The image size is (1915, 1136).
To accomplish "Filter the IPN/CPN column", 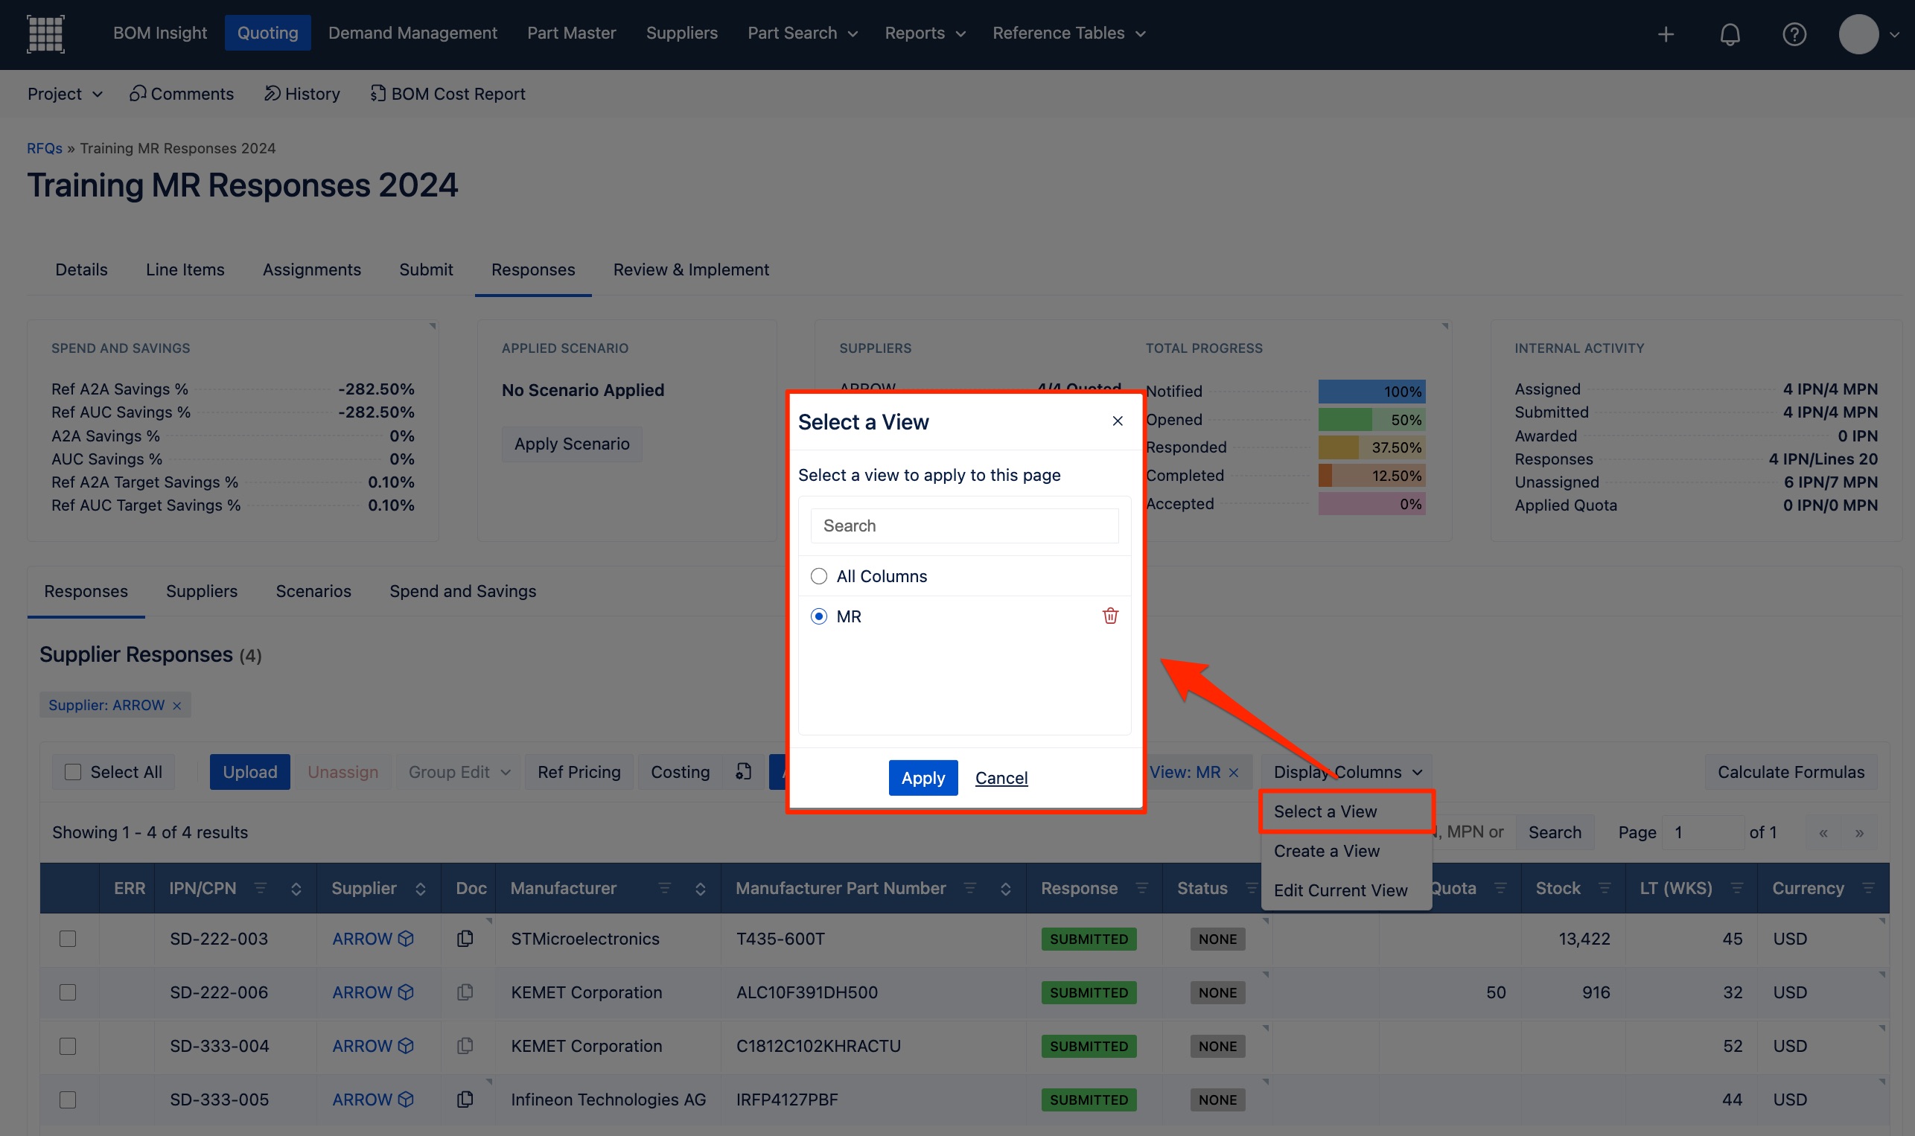I will tap(261, 888).
